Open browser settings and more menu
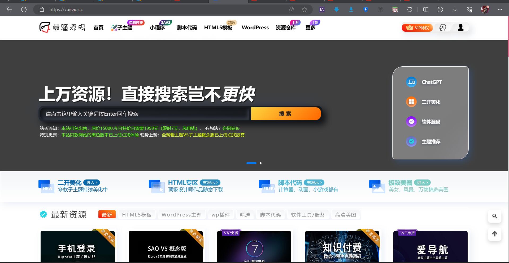This screenshot has width=509, height=263. (x=500, y=10)
